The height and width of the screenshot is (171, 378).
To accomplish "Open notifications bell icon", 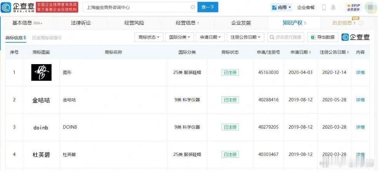I will [x=333, y=7].
